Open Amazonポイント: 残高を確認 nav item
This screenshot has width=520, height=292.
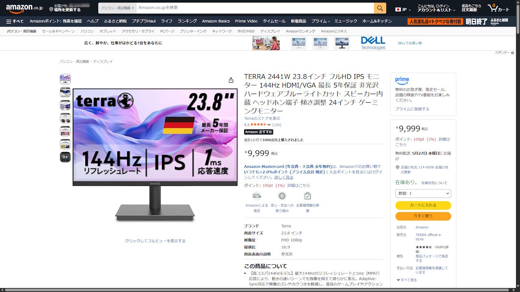(56, 21)
